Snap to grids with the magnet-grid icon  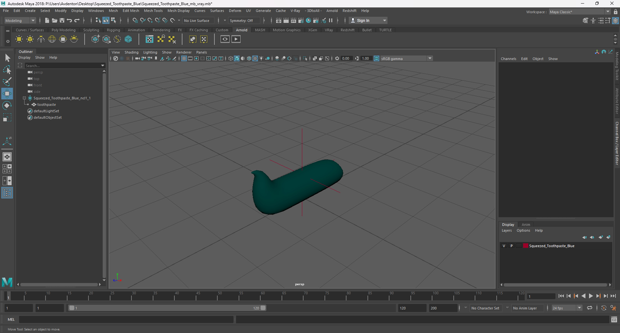(135, 20)
